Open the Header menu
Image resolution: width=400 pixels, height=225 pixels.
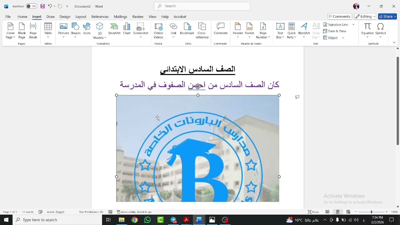point(238,31)
